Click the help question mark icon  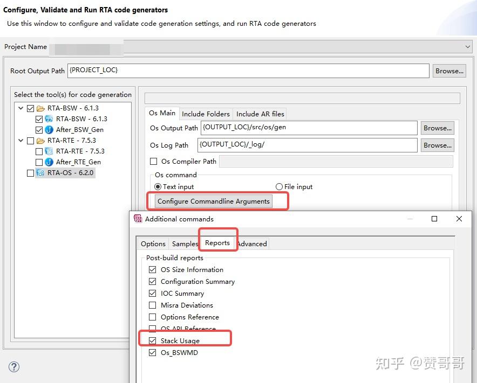[x=13, y=367]
